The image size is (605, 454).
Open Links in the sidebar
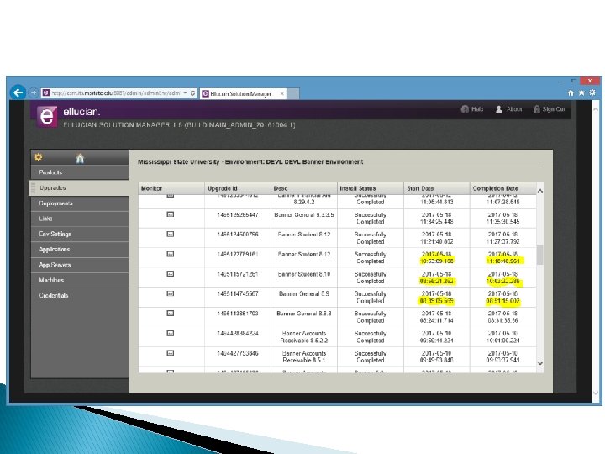[80, 219]
